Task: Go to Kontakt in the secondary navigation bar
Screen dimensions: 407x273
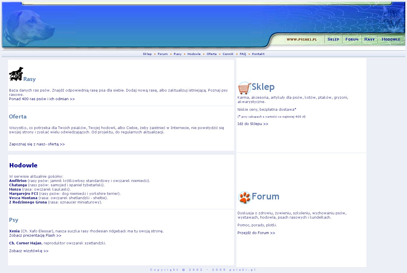Action: [x=258, y=54]
